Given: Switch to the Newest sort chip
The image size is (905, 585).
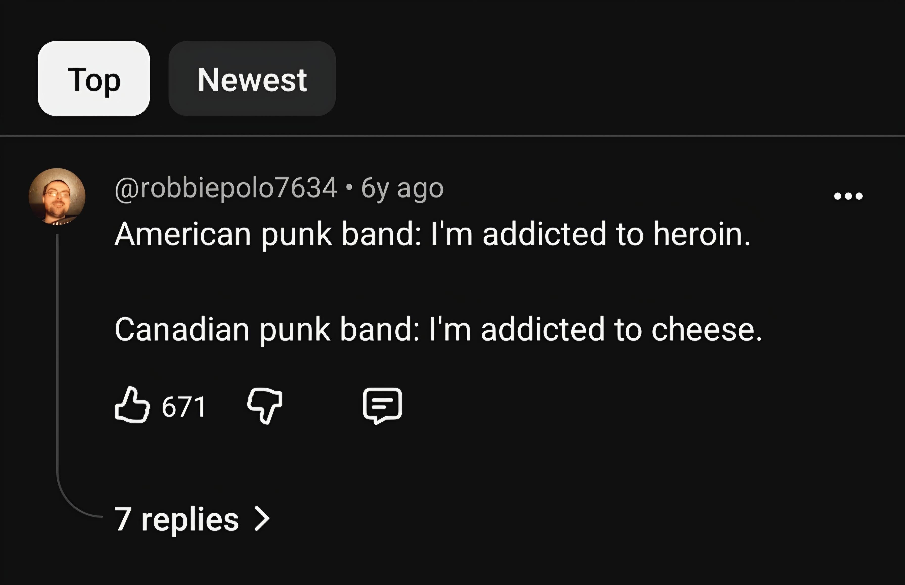Looking at the screenshot, I should pyautogui.click(x=252, y=79).
